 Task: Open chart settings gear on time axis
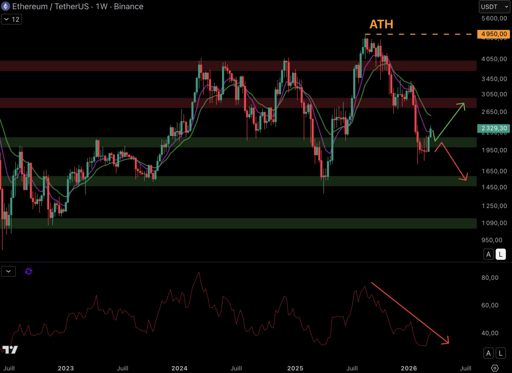[495, 368]
